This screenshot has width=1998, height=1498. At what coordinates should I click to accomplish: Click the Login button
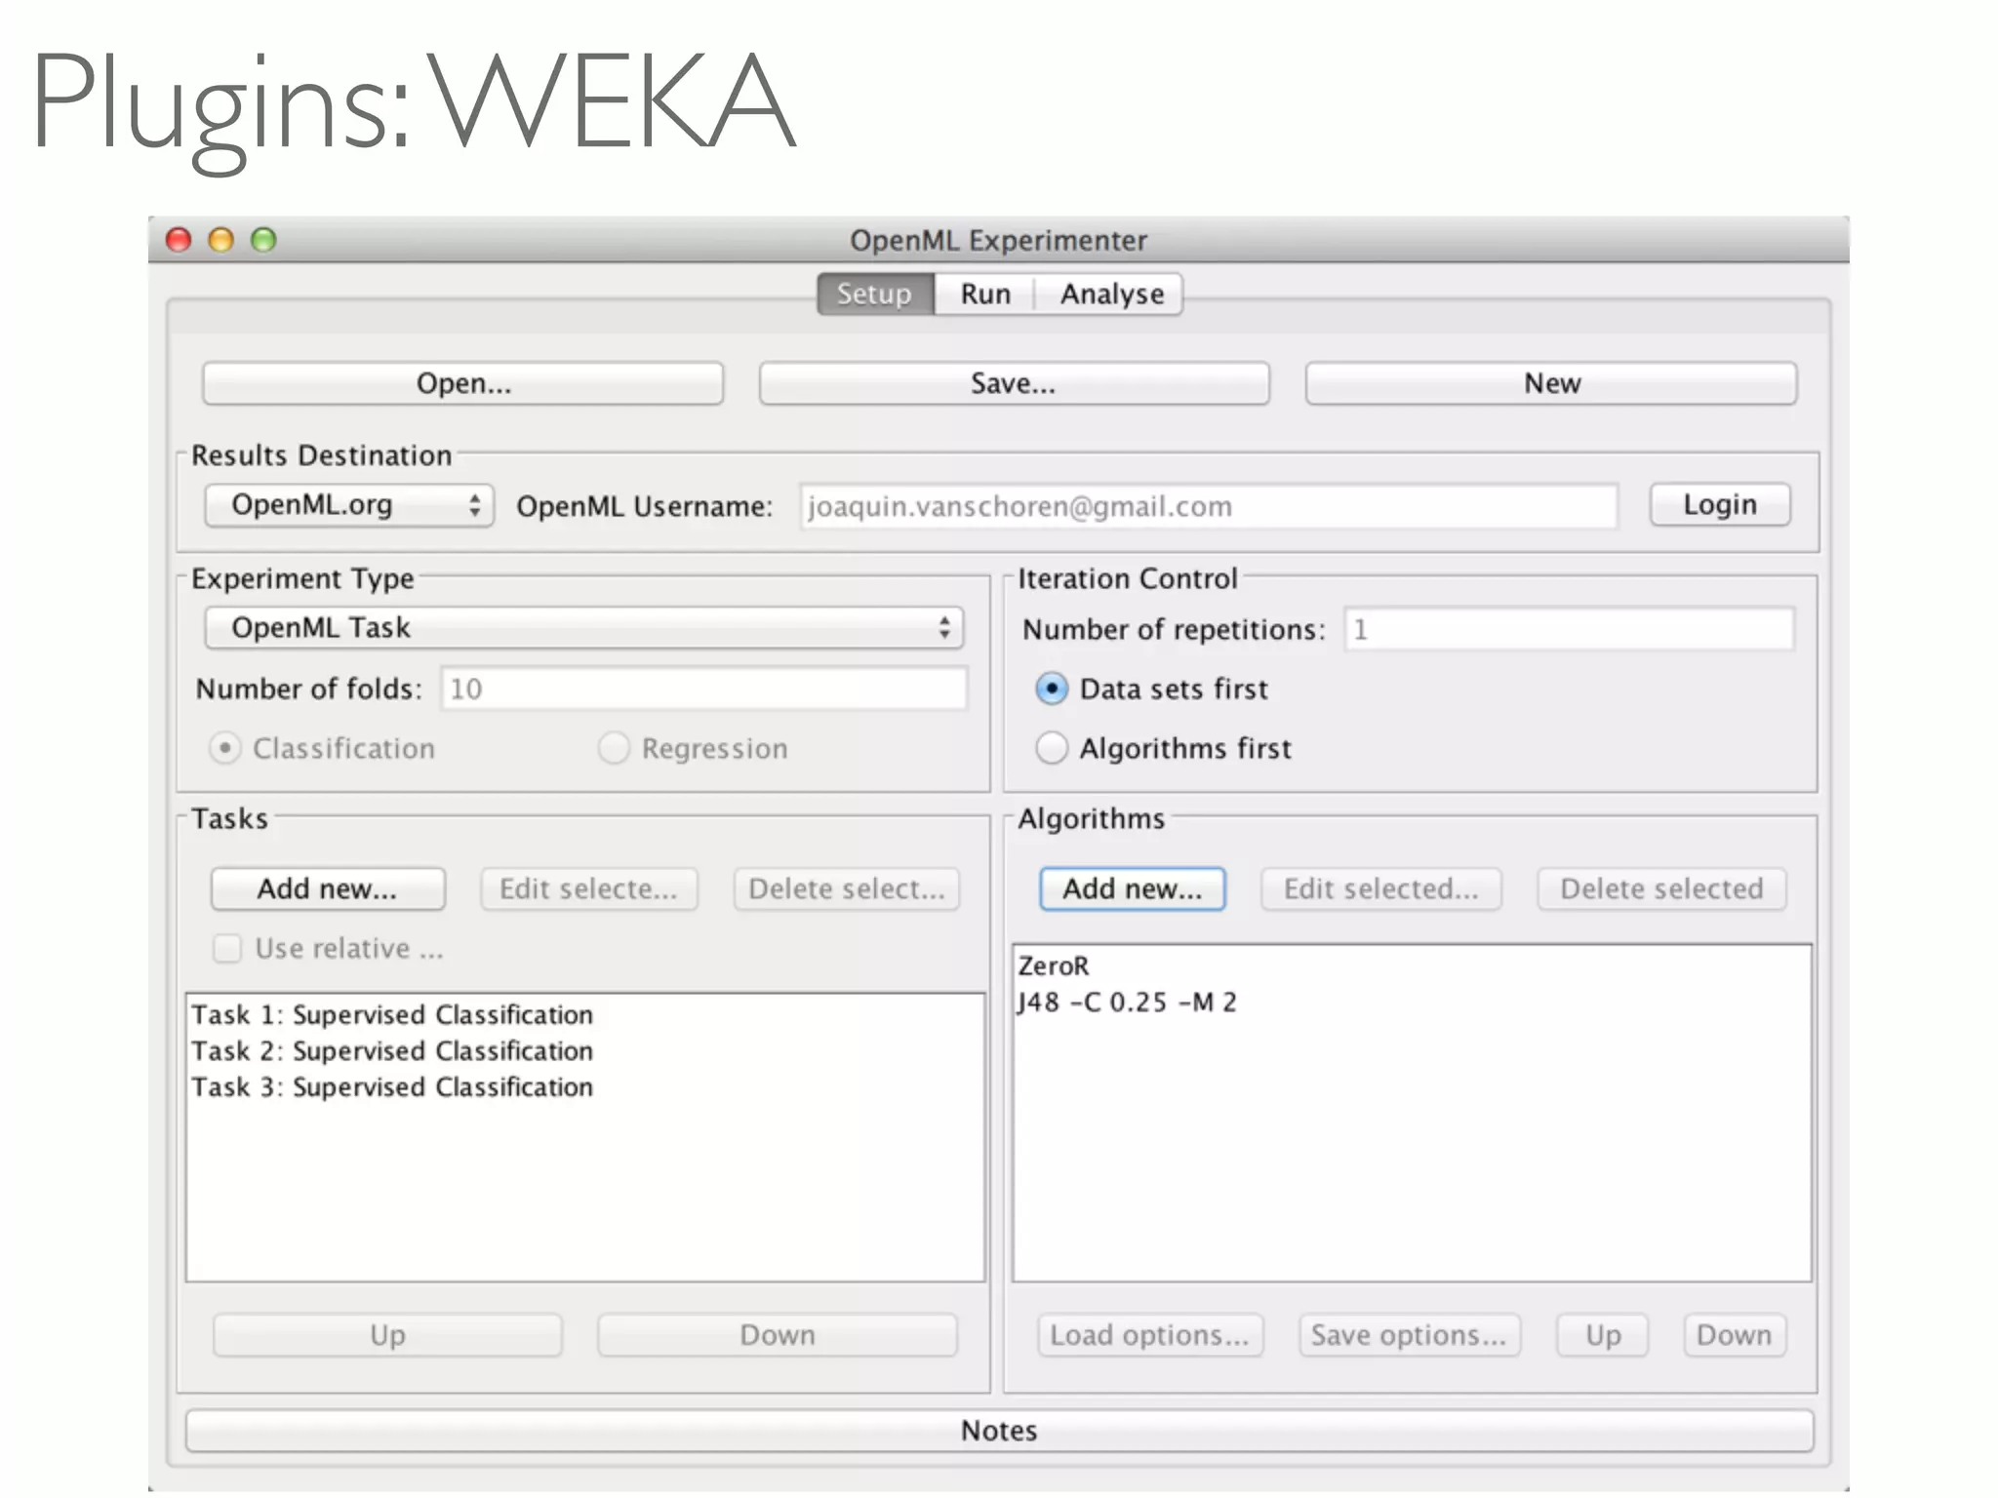(x=1720, y=504)
